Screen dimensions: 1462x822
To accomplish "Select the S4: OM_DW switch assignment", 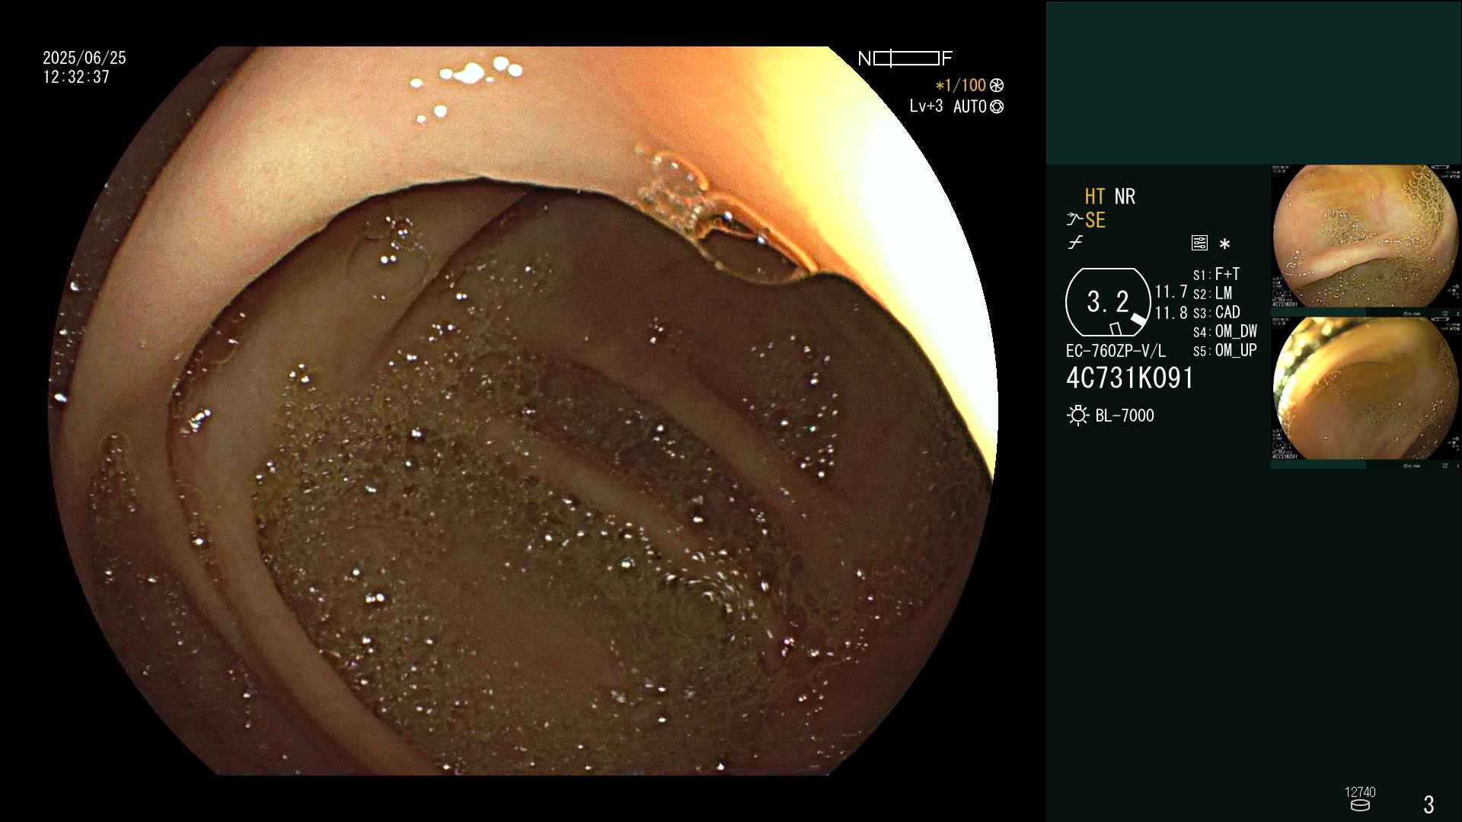I will point(1224,331).
